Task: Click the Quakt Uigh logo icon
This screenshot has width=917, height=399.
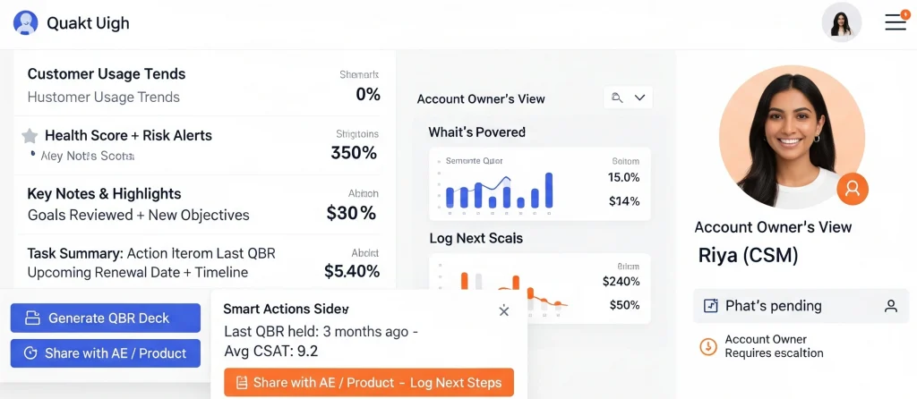Action: (x=26, y=23)
